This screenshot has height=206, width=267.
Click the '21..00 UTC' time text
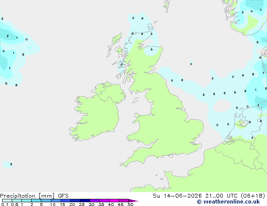click(x=222, y=196)
